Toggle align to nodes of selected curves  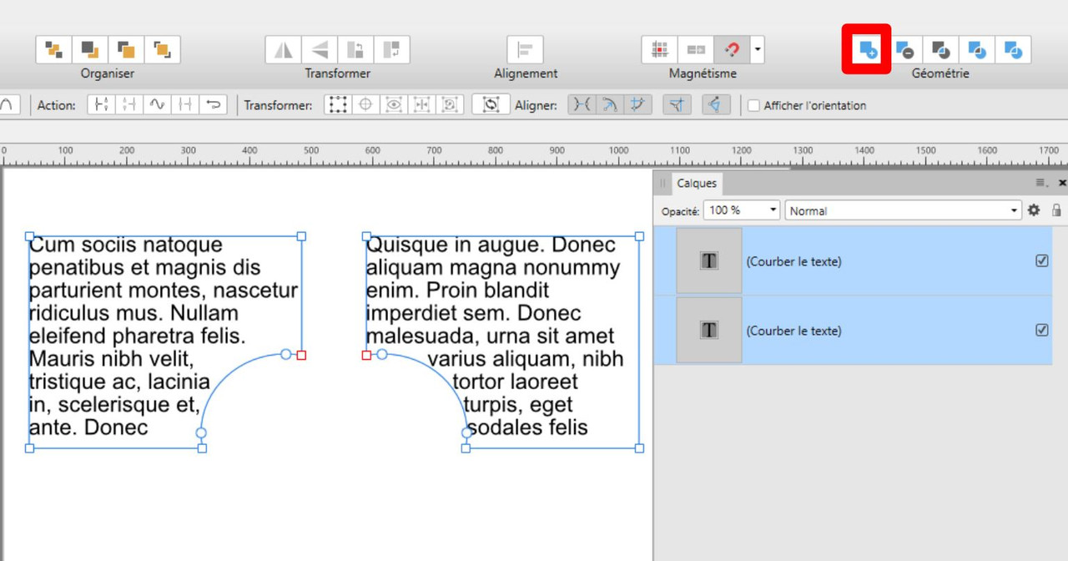coord(582,105)
